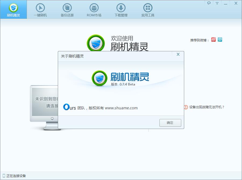Click the phone icon in status bar

coord(4,176)
